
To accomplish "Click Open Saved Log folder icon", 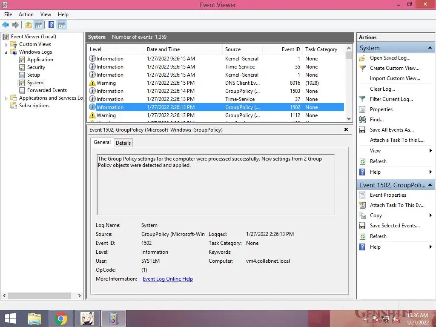I will (x=362, y=58).
